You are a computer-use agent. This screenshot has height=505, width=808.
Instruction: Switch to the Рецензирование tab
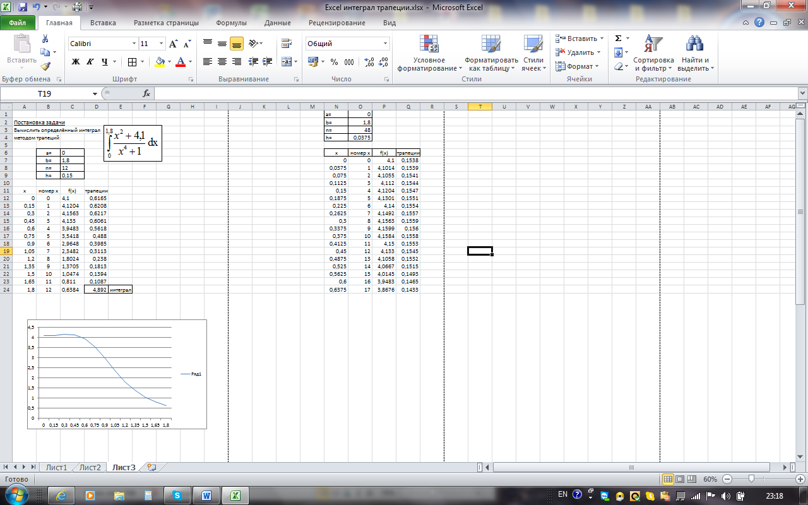[337, 23]
